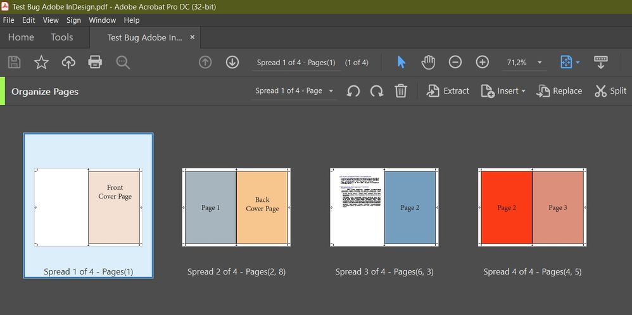Switch to the Tools tab

tap(62, 37)
